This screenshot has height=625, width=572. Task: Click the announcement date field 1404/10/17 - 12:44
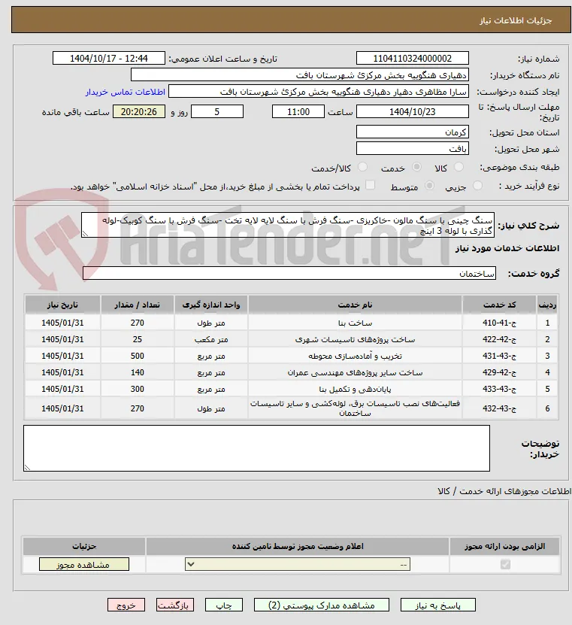[x=109, y=58]
